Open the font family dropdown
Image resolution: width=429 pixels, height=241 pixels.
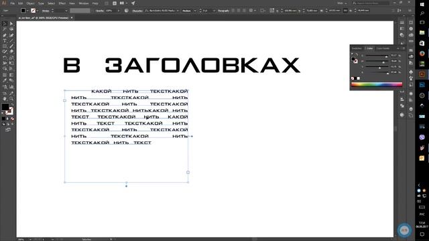(178, 11)
